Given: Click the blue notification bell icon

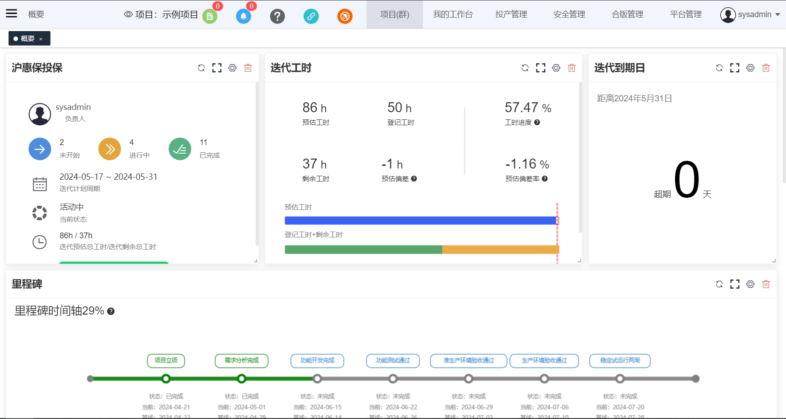Looking at the screenshot, I should 243,16.
